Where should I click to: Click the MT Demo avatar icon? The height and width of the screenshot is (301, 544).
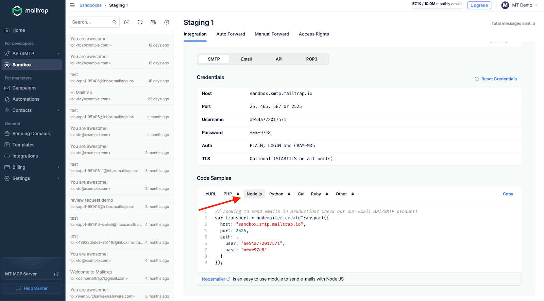(505, 5)
